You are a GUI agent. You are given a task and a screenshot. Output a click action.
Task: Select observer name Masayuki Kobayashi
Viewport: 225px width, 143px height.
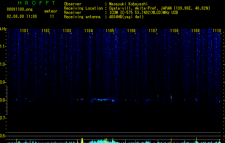tap(128, 4)
